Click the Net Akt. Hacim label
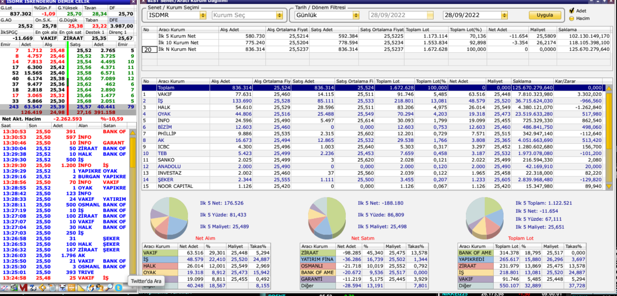617x296 pixels. coord(21,119)
